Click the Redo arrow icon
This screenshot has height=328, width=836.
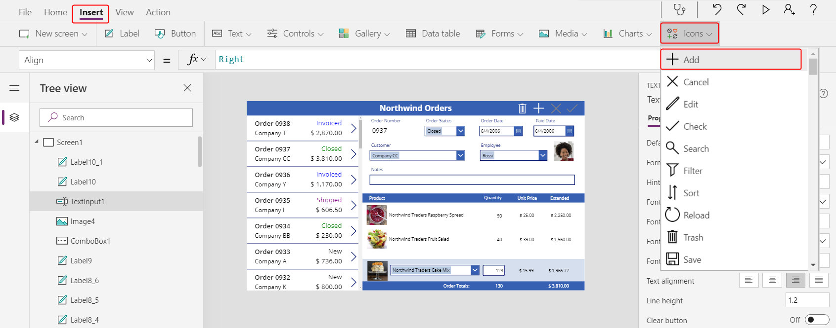click(741, 9)
